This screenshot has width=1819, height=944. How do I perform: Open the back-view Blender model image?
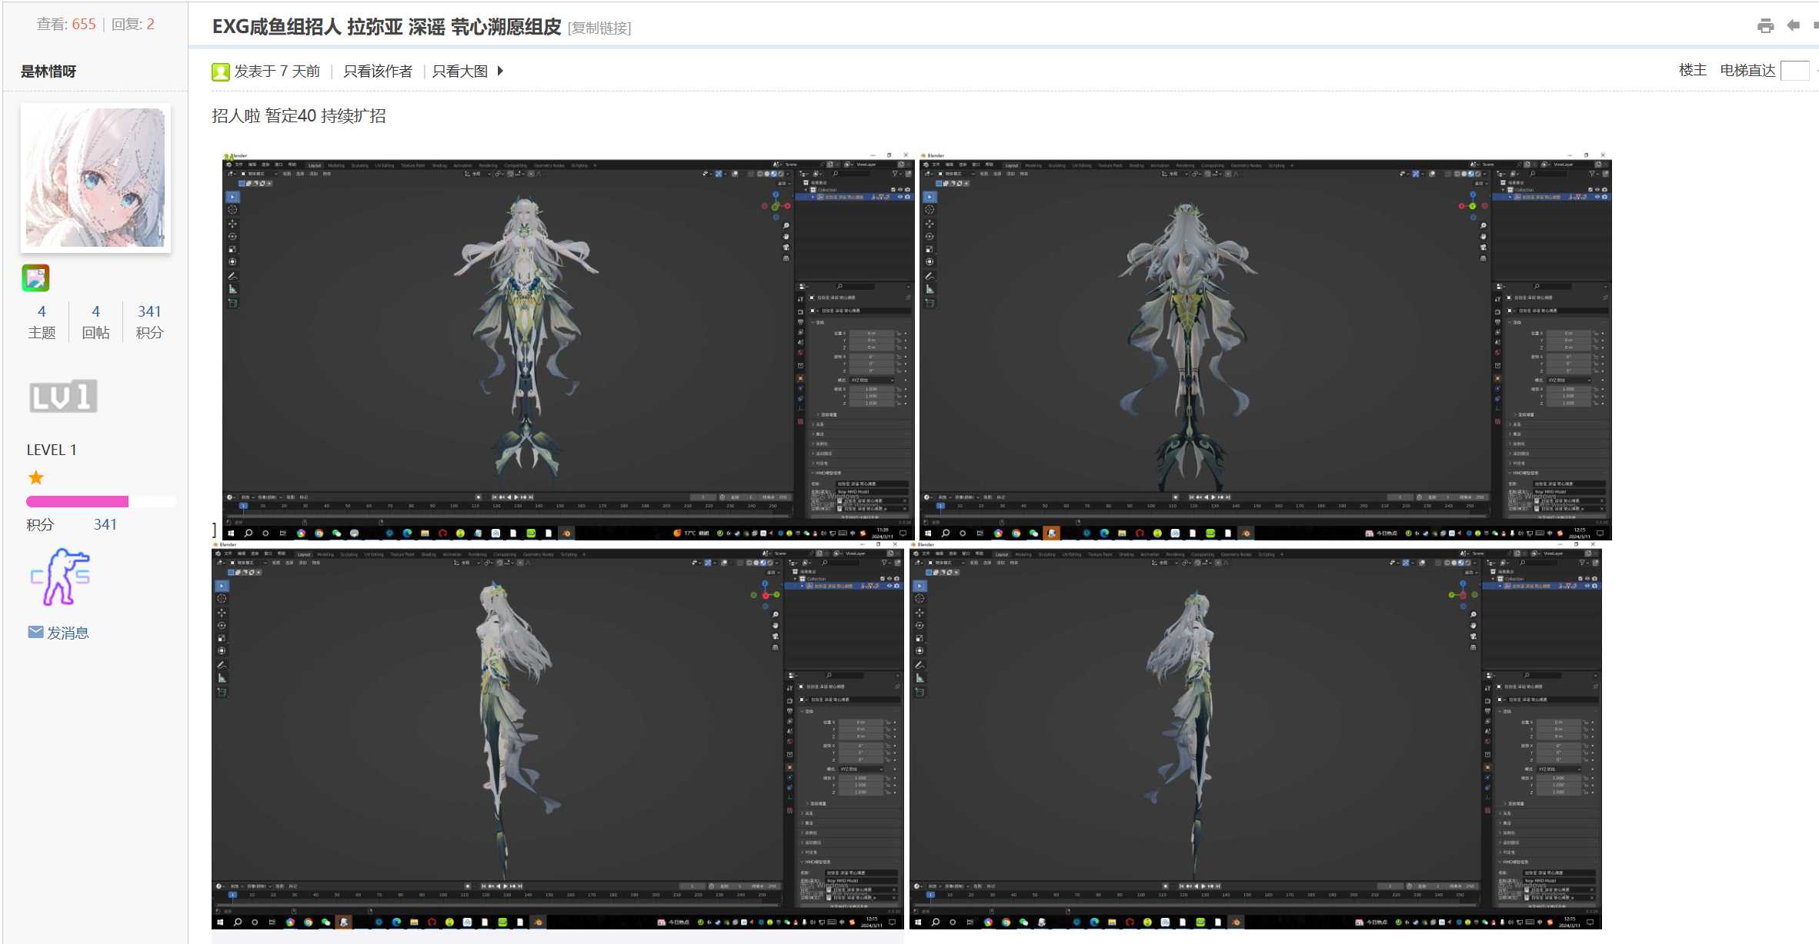(x=1265, y=346)
